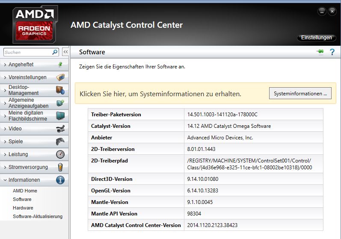This screenshot has width=341, height=239.
Task: Expand the Angeheftet section
Action: coord(25,65)
